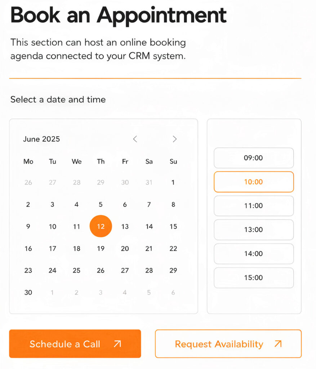Click arrow icon on Request Availability
316x369 pixels.
click(278, 344)
